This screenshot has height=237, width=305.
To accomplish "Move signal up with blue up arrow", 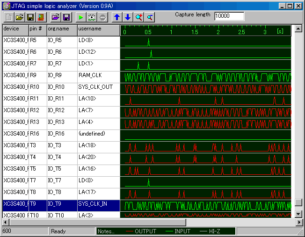I will click(x=117, y=17).
